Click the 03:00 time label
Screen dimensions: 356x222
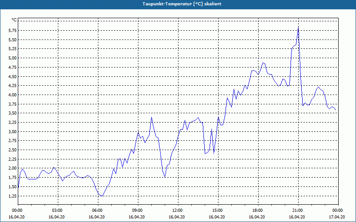point(58,210)
